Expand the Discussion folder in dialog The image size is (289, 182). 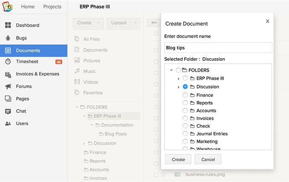[179, 87]
